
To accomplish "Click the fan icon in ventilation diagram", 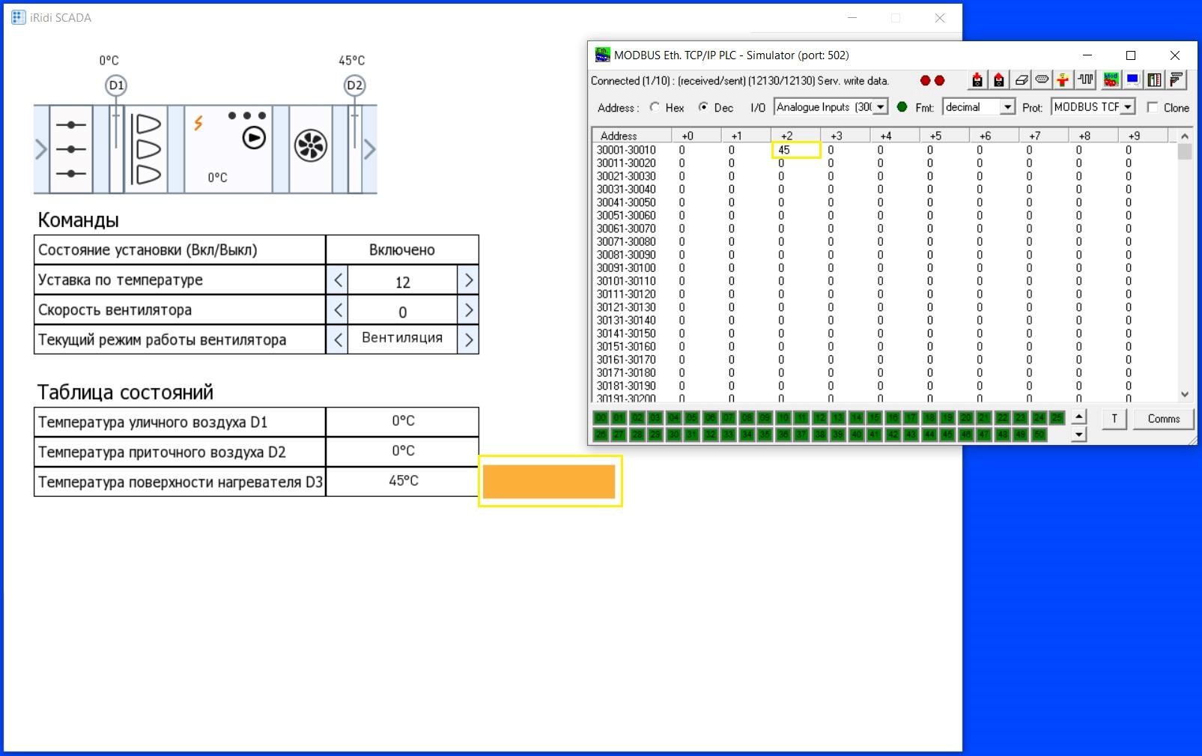I will (x=310, y=145).
